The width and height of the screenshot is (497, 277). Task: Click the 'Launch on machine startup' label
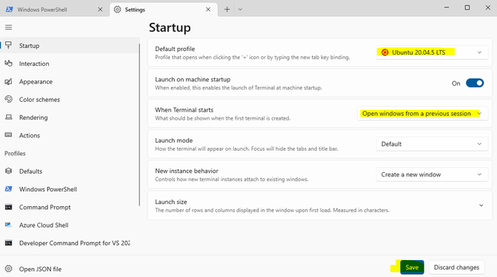(193, 79)
